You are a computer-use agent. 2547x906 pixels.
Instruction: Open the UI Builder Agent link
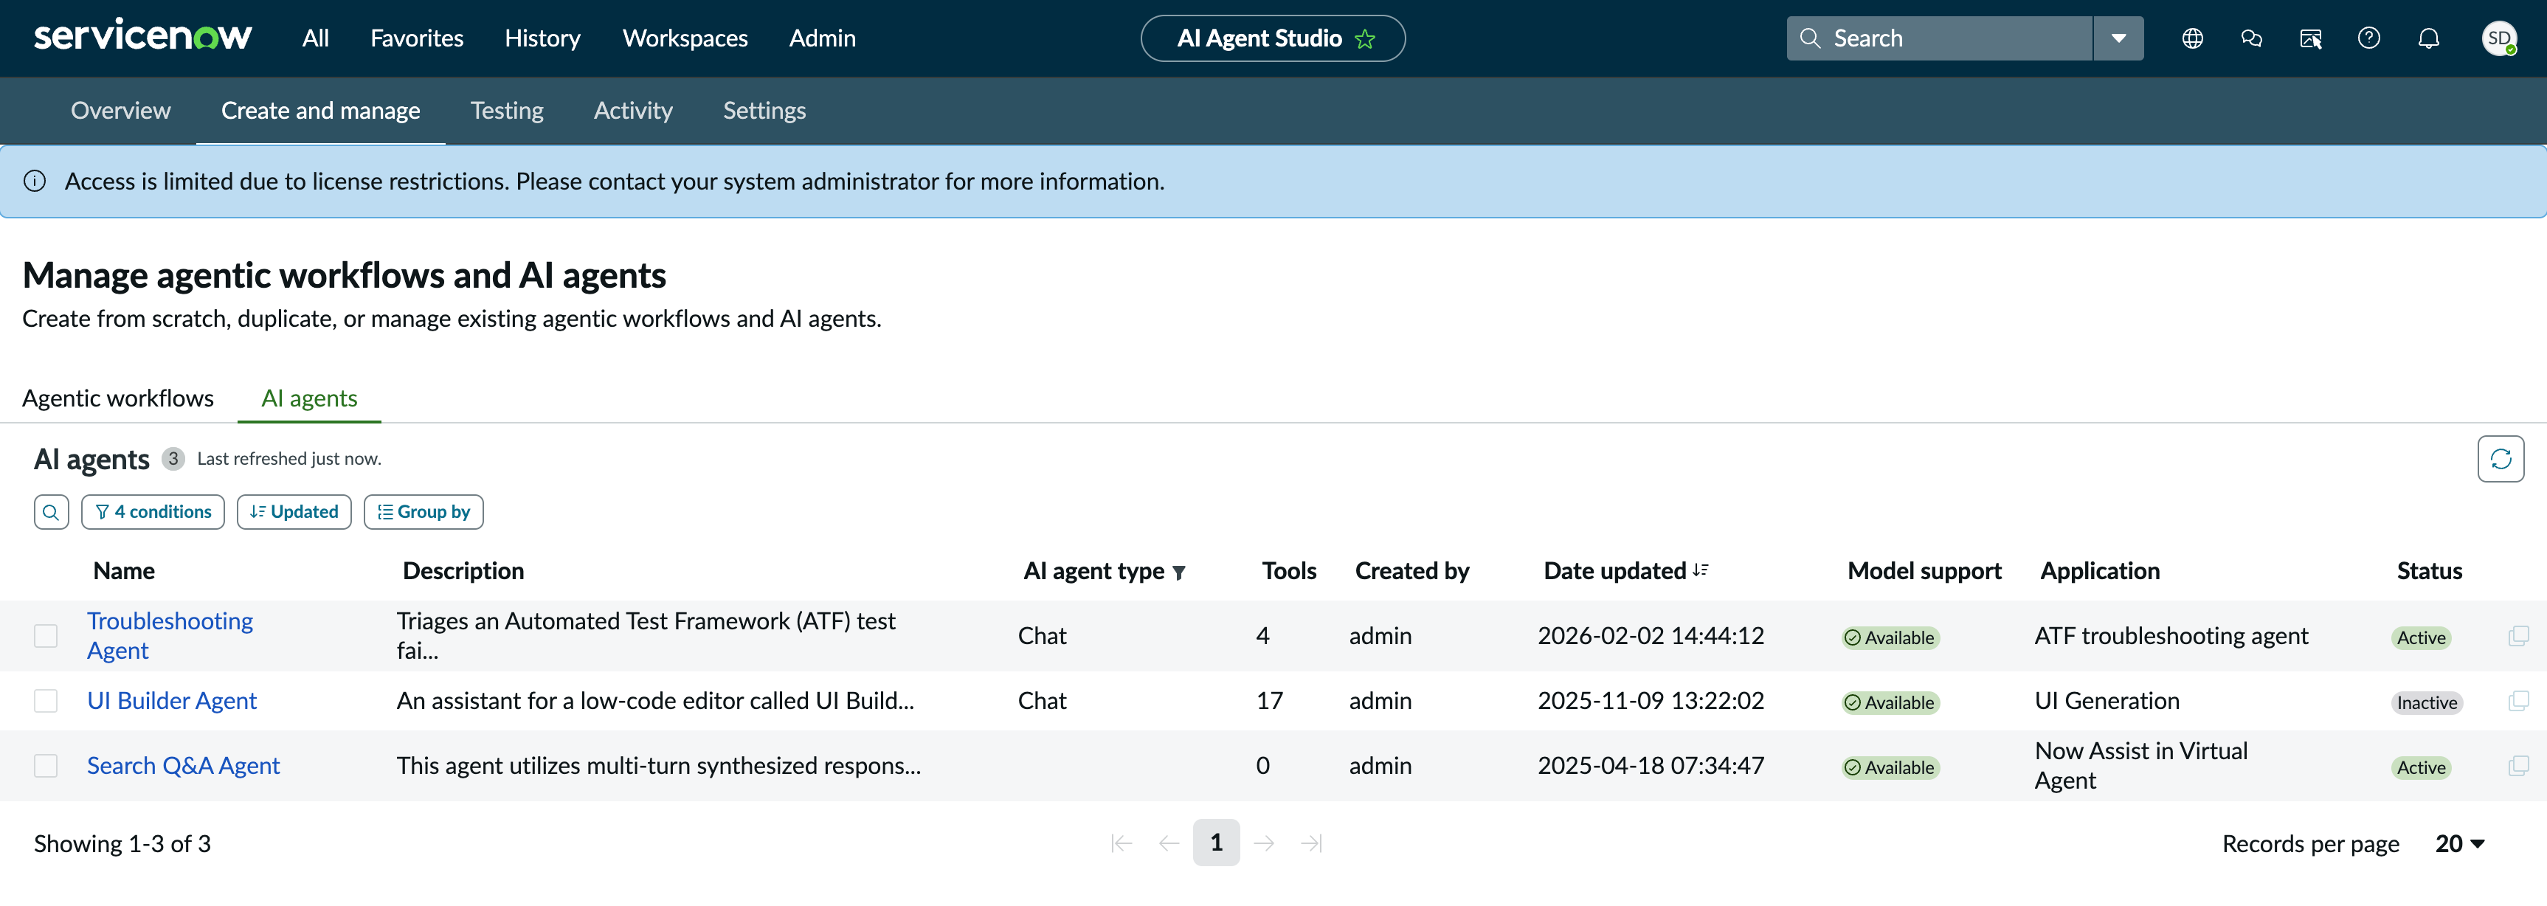172,701
